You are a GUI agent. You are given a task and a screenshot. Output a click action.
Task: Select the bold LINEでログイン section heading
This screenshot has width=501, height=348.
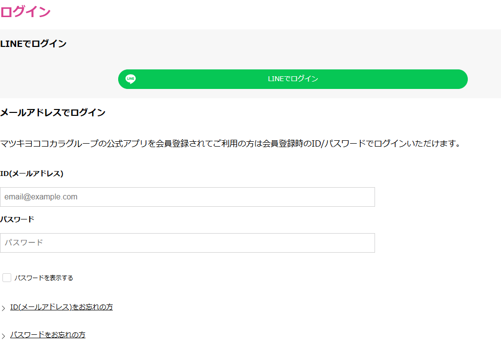coord(33,44)
